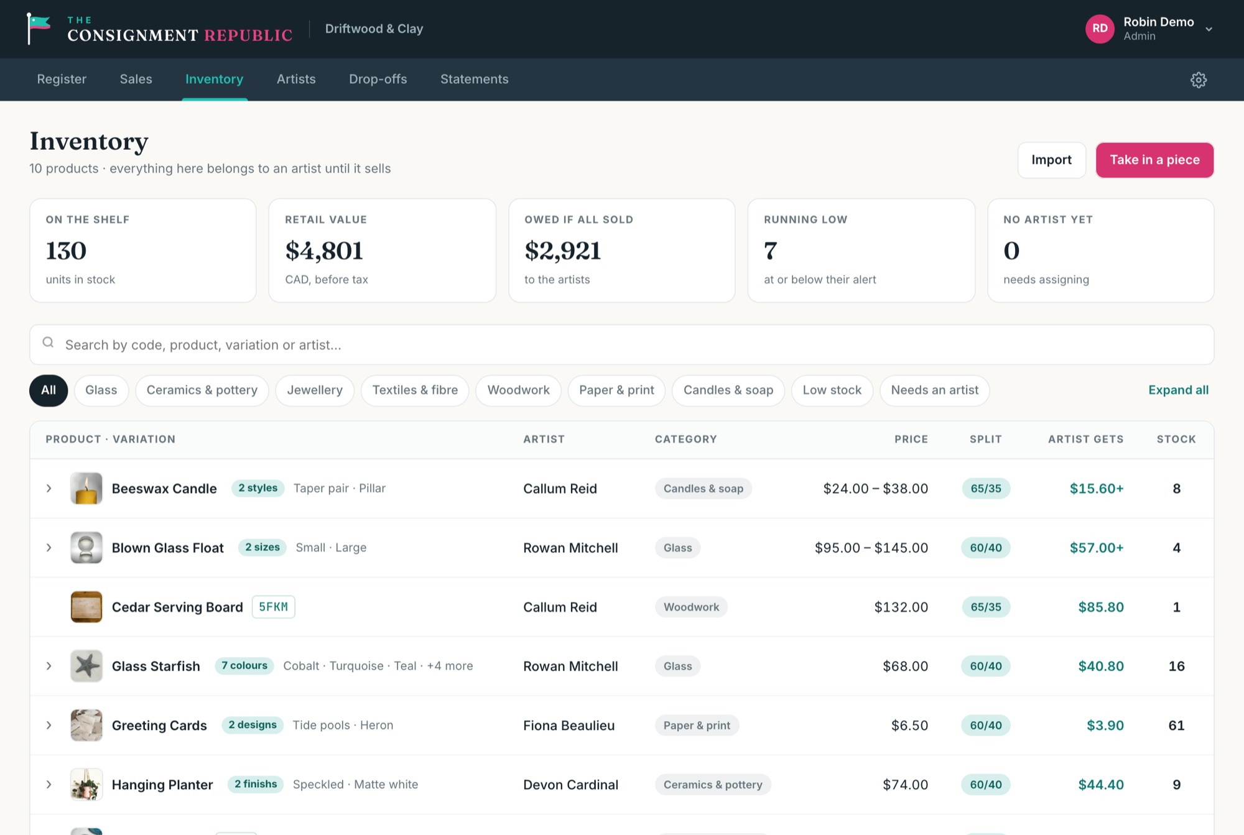Viewport: 1244px width, 835px height.
Task: Open the Greeting Cards thumbnail
Action: [86, 725]
